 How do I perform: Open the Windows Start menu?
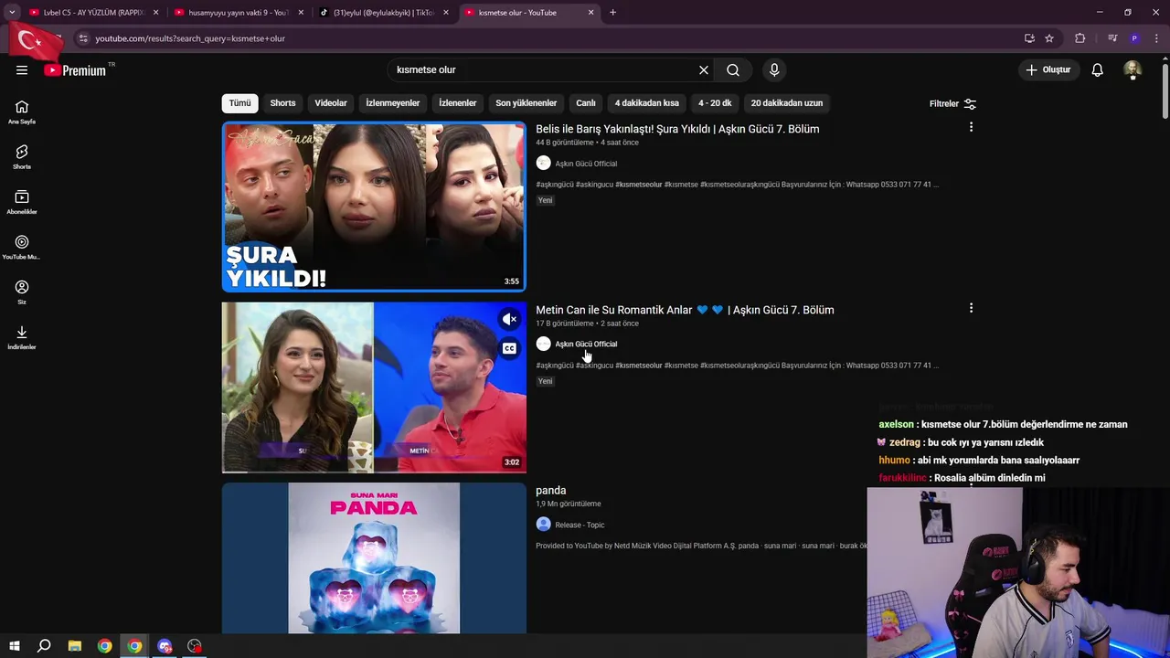pos(14,646)
